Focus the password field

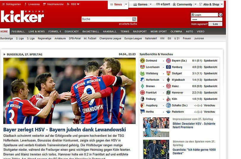point(207,19)
